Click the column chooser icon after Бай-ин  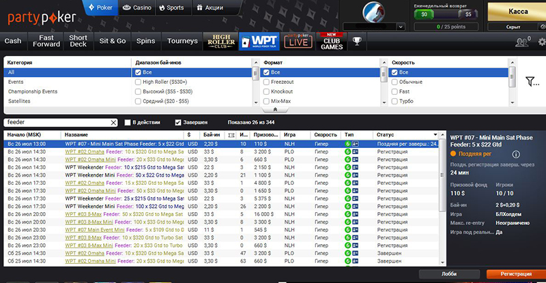click(231, 135)
